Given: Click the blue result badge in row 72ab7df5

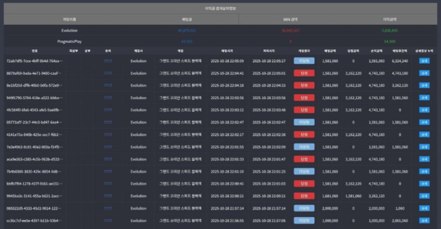Looking at the screenshot, I should pyautogui.click(x=304, y=61).
